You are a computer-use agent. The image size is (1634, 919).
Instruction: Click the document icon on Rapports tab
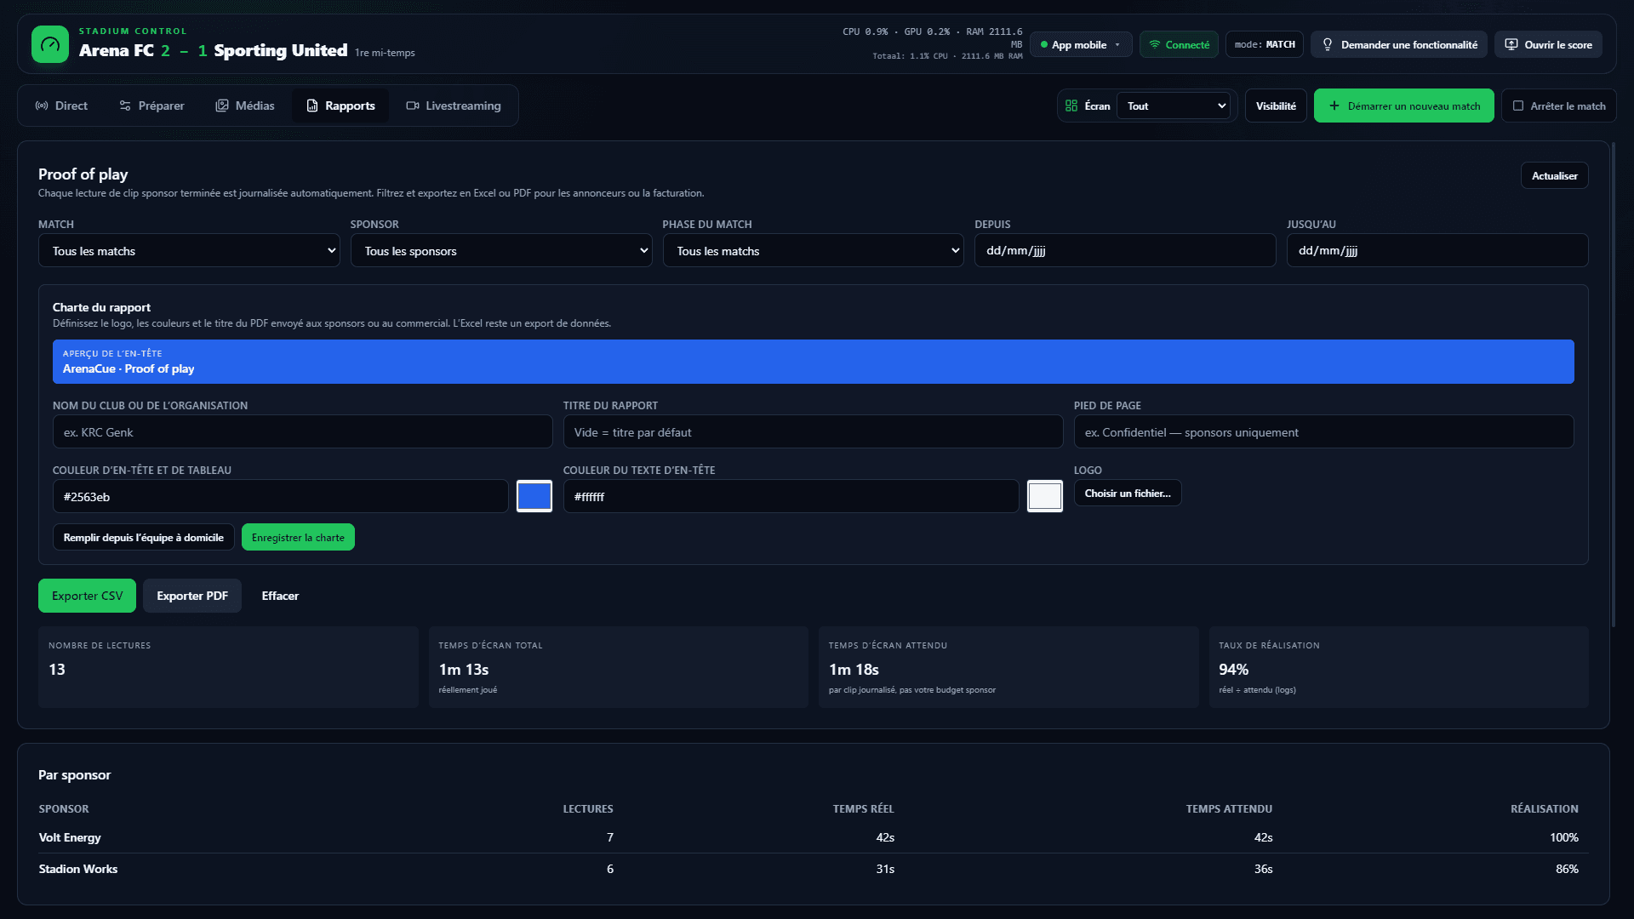312,106
